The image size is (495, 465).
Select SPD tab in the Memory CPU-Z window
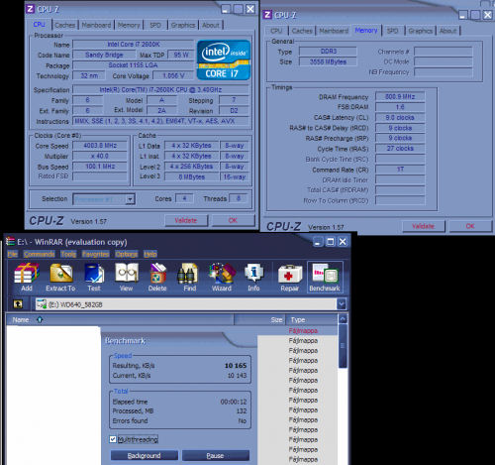point(392,31)
